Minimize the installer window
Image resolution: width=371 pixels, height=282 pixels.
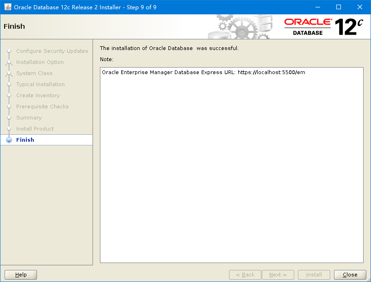318,7
